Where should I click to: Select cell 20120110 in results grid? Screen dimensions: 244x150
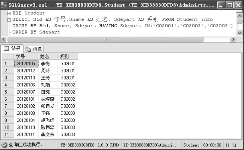pos(26,127)
